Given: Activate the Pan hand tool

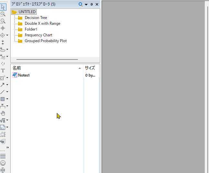Looking at the screenshot, I should coord(3,113).
